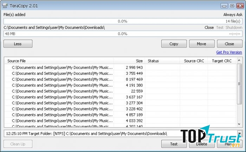Sort by the Source File column header
The image size is (246, 152).
[x=59, y=61]
